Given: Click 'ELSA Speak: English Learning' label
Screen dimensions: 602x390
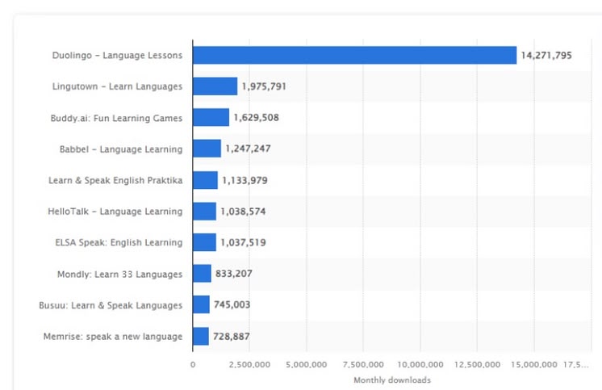Looking at the screenshot, I should click(x=119, y=242).
